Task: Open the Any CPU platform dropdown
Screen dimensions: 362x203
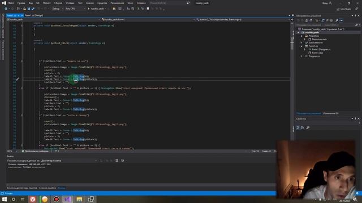Action: (x=75, y=9)
